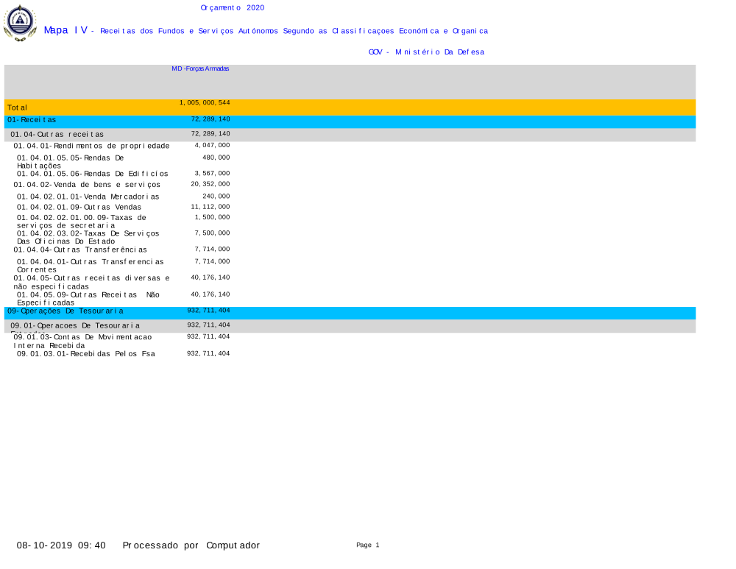Click the Cape Verde coat of arms emblem
736x569 pixels.
click(20, 22)
